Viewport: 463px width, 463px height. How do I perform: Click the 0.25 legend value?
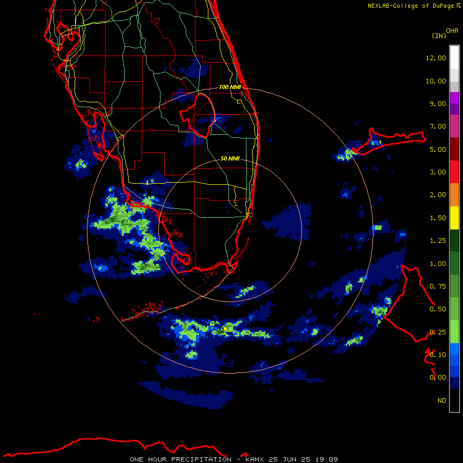[x=438, y=332]
